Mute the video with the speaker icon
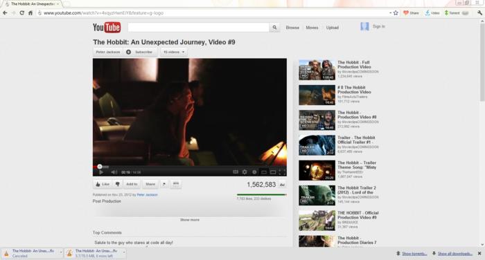This screenshot has width=485, height=260. pos(114,172)
